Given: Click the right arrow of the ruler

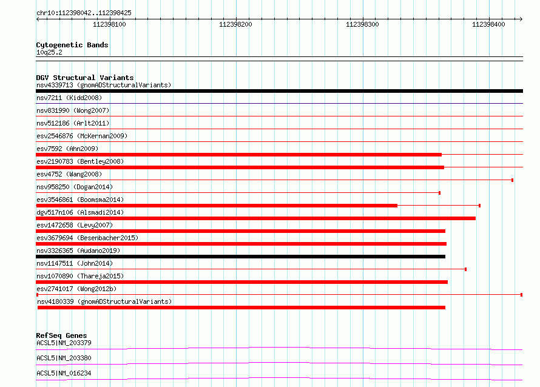Looking at the screenshot, I should coord(521,19).
